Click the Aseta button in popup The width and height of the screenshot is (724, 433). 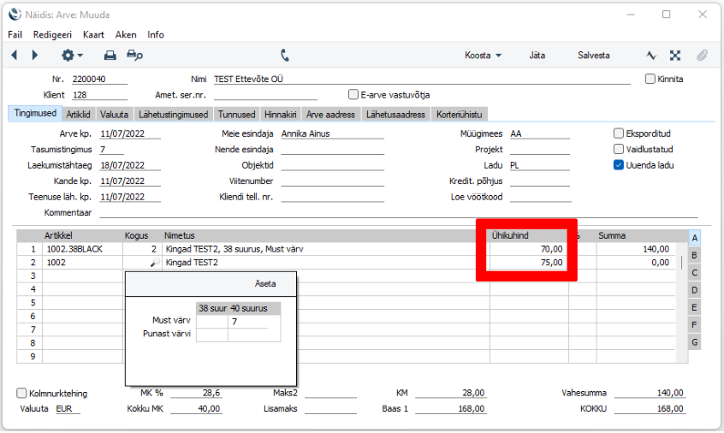[265, 283]
